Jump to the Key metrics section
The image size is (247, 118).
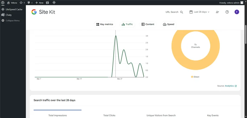[x=105, y=24]
